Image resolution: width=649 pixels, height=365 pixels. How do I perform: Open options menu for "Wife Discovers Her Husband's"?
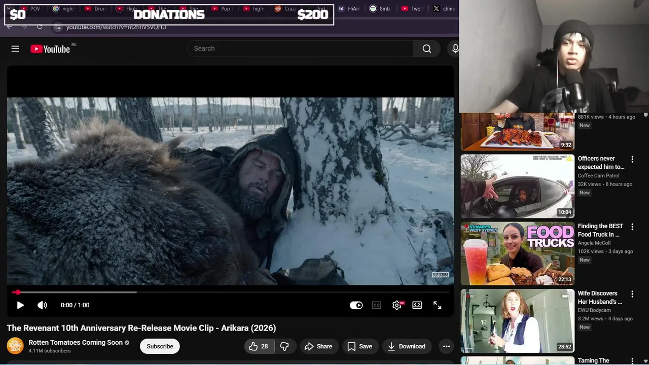pyautogui.click(x=632, y=294)
